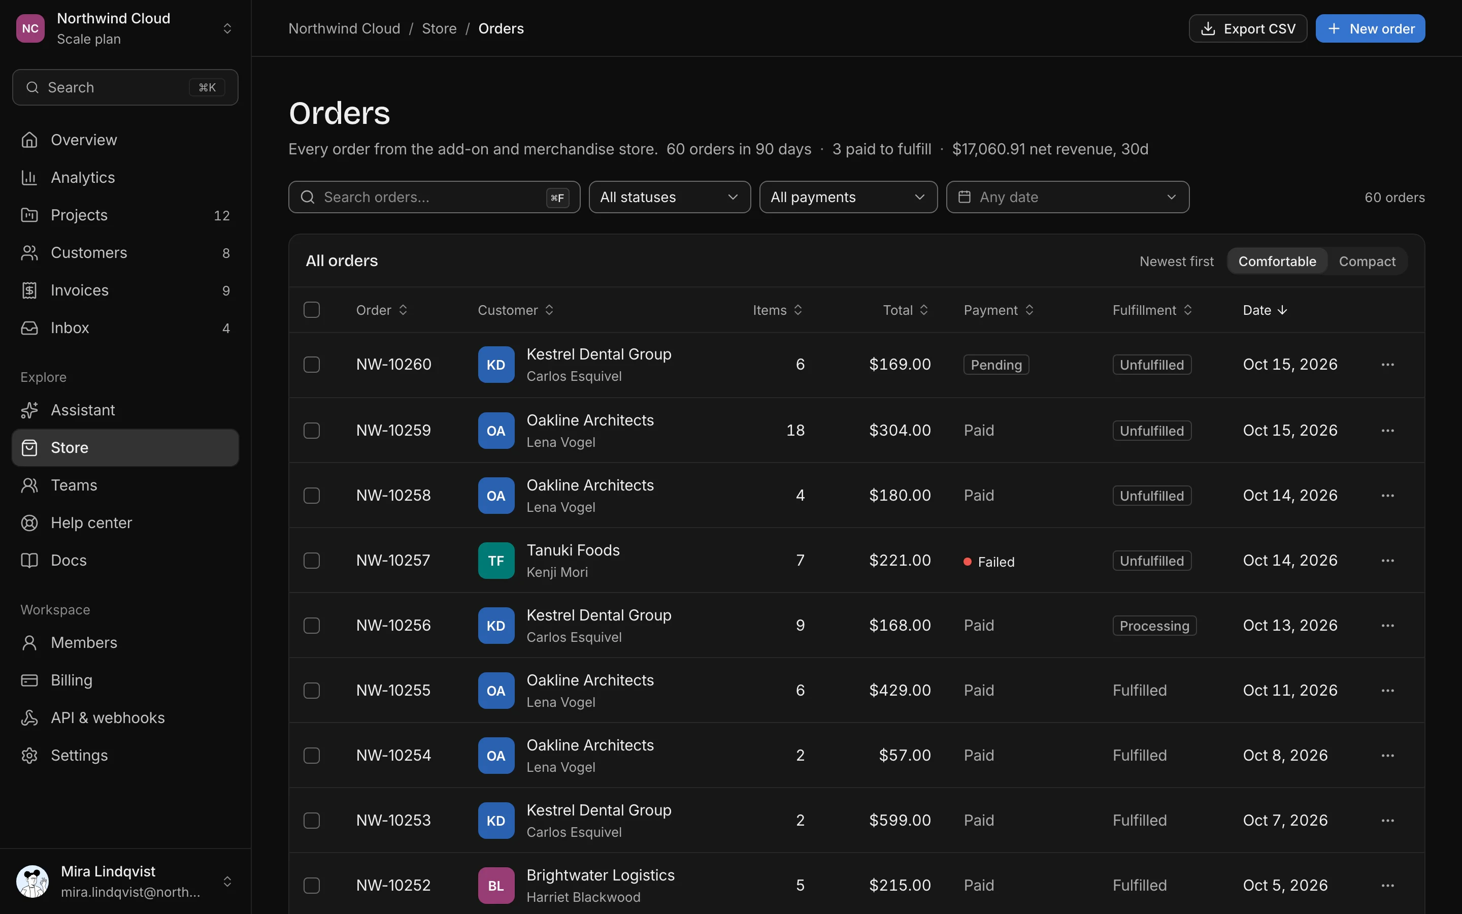Select order NW-10253 checkbox
This screenshot has width=1462, height=914.
[x=312, y=820]
